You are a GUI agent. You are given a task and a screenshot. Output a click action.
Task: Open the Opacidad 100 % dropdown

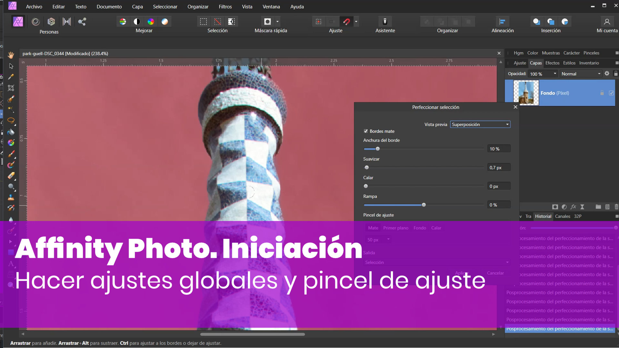click(543, 74)
